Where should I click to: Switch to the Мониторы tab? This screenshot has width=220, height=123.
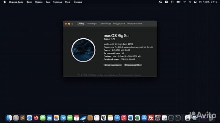(x=92, y=24)
